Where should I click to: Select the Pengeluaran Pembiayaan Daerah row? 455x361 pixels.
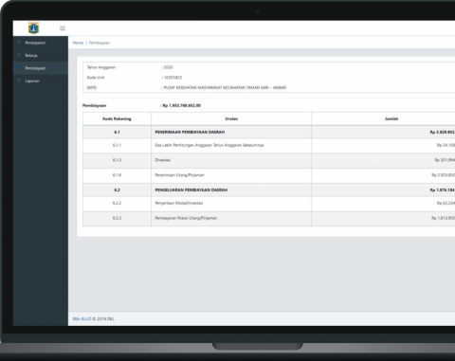(x=269, y=190)
